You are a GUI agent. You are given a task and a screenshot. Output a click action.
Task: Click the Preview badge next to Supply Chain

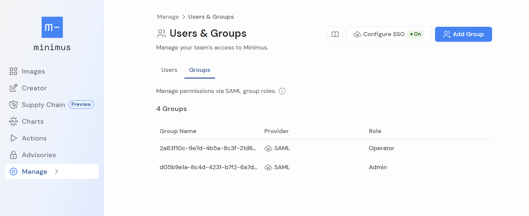point(81,104)
